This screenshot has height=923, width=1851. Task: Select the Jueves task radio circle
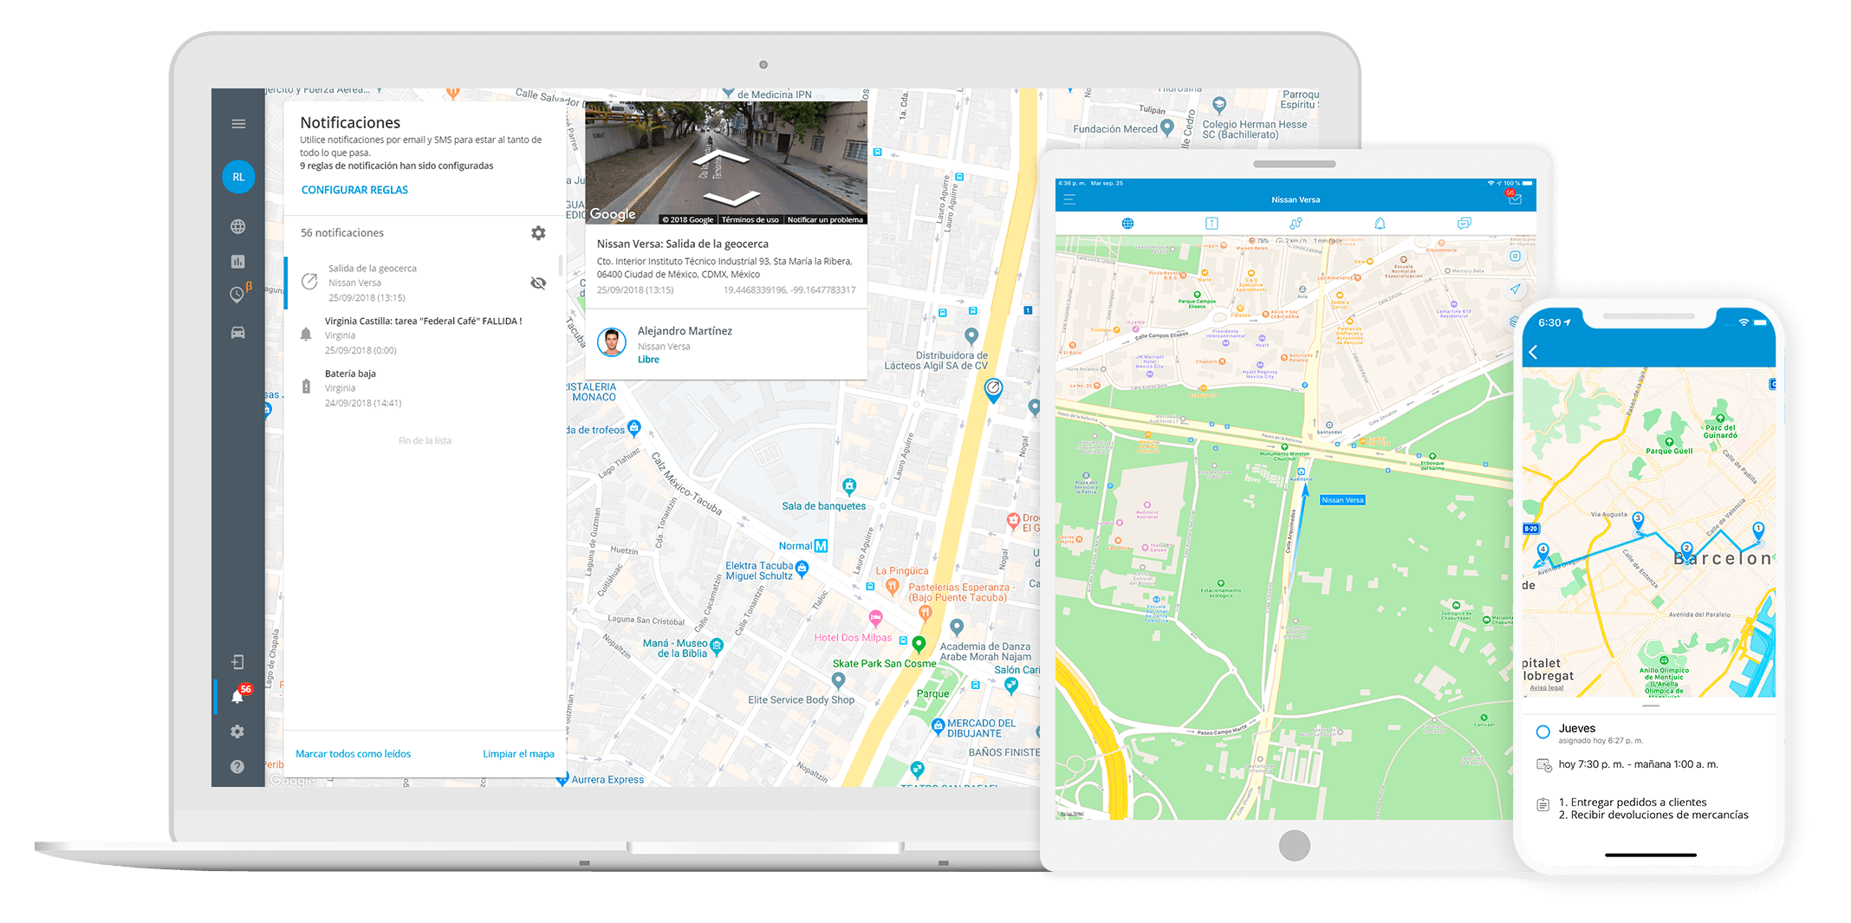pos(1542,731)
